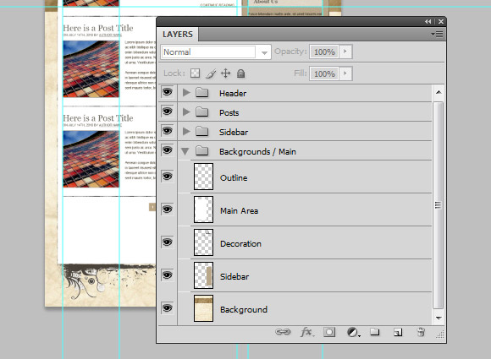Click the first Here is a Post Title heading
Viewport: 491px width, 359px height.
(98, 28)
